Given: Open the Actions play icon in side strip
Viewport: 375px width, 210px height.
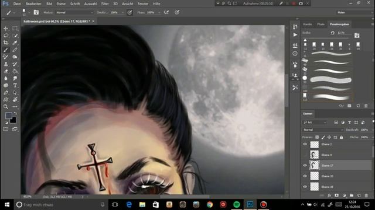Looking at the screenshot, I should click(295, 35).
